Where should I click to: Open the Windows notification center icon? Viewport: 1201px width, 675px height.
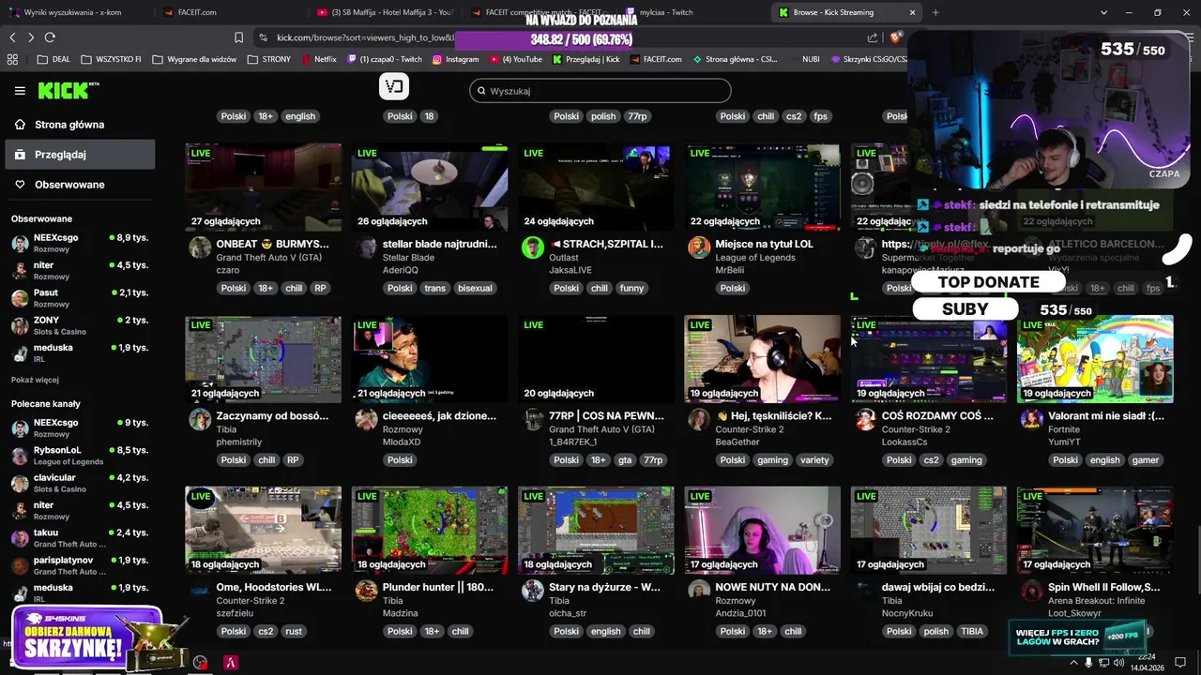(1180, 663)
